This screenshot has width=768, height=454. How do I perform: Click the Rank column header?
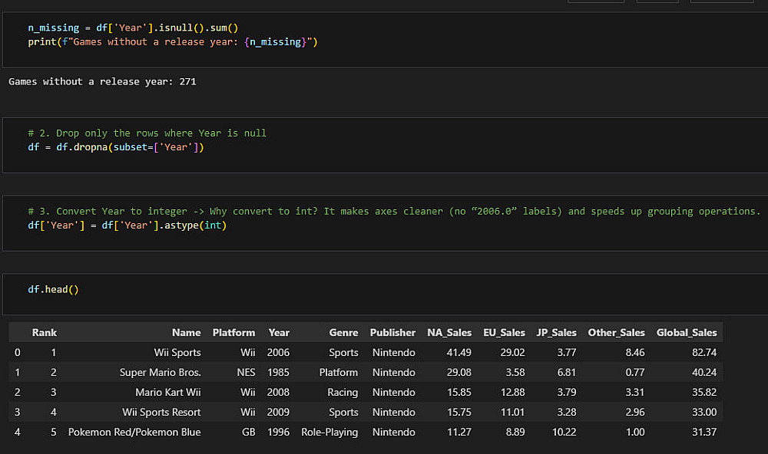click(x=44, y=333)
